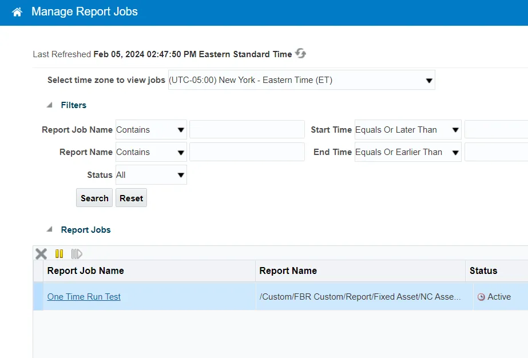Image resolution: width=528 pixels, height=358 pixels.
Task: Click the Report Name filter text field
Action: (247, 152)
